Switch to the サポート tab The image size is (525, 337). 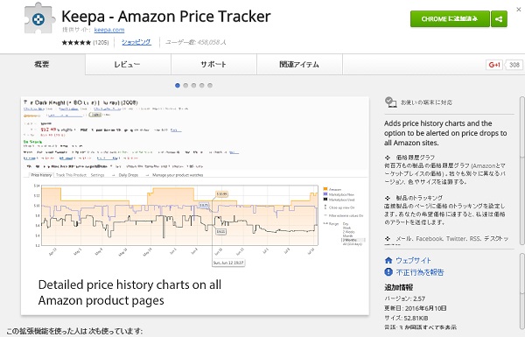tap(214, 64)
